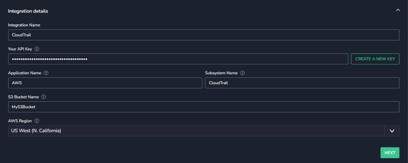Proceed with the NEXT button

(x=390, y=153)
